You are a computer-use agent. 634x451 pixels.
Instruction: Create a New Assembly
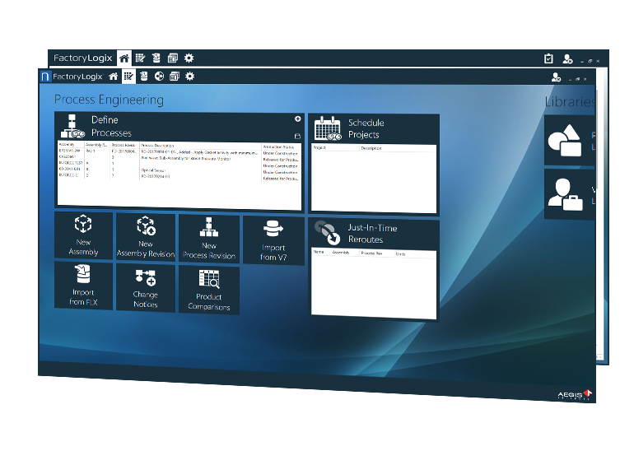pyautogui.click(x=83, y=235)
